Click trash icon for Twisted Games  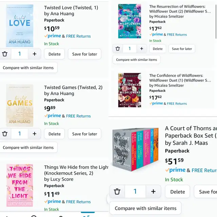coord(5,134)
